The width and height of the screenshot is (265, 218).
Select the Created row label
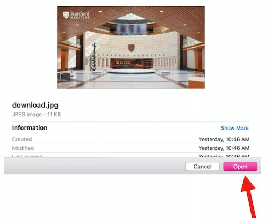[x=22, y=139]
